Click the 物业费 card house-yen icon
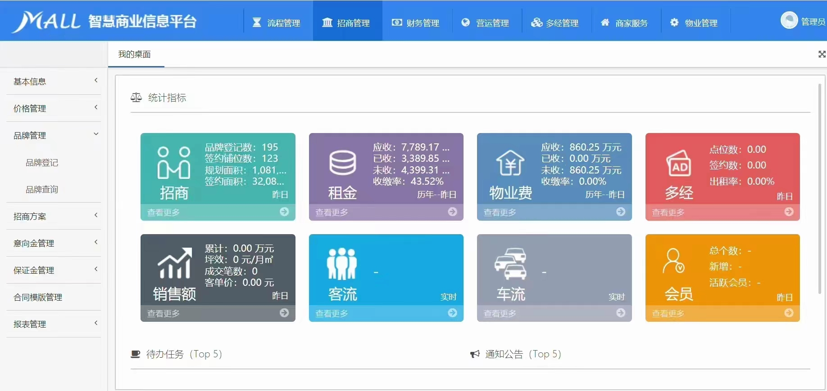Image resolution: width=827 pixels, height=391 pixels. coord(510,163)
